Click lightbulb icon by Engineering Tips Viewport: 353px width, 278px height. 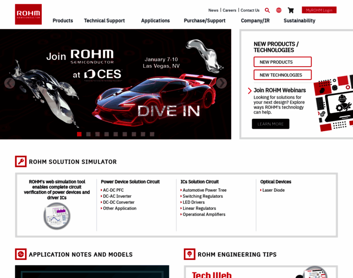[x=190, y=254]
